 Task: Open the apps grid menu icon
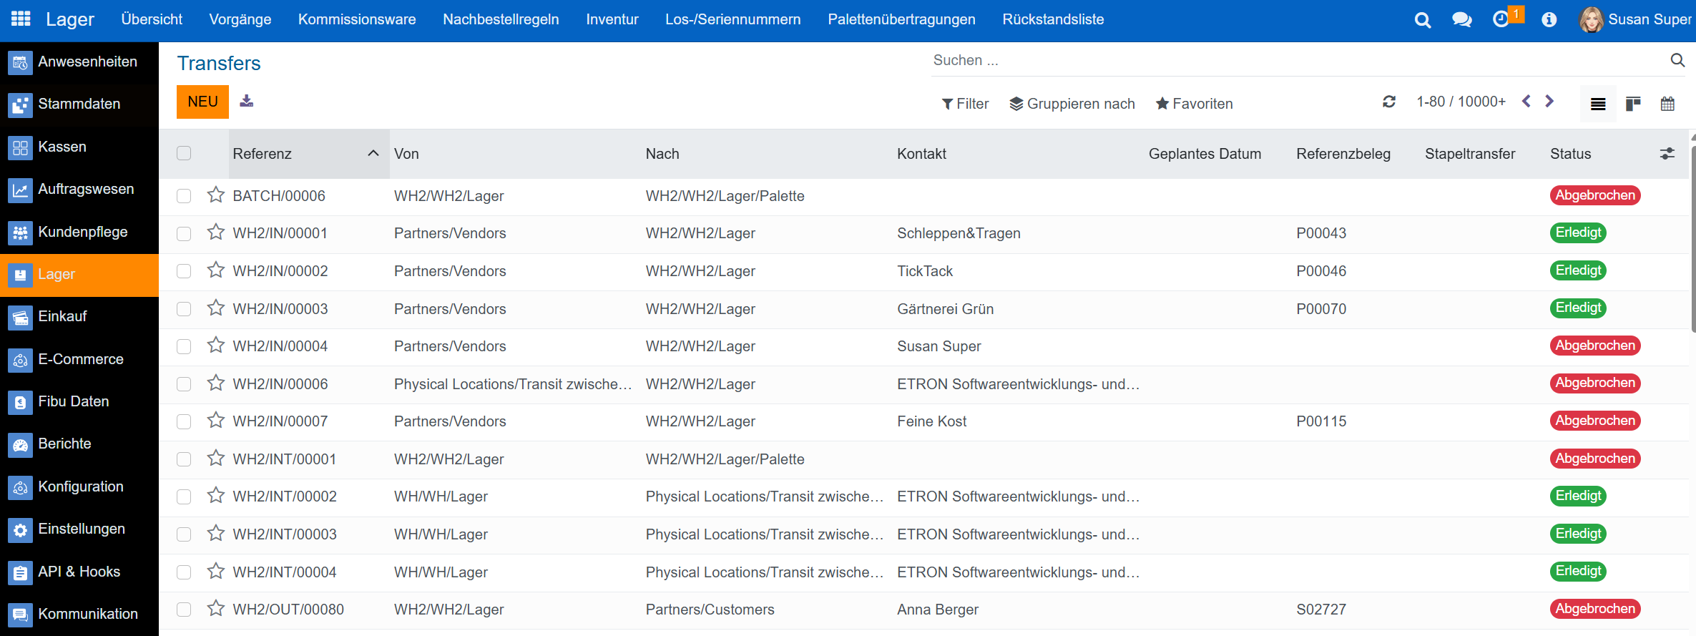pos(21,19)
